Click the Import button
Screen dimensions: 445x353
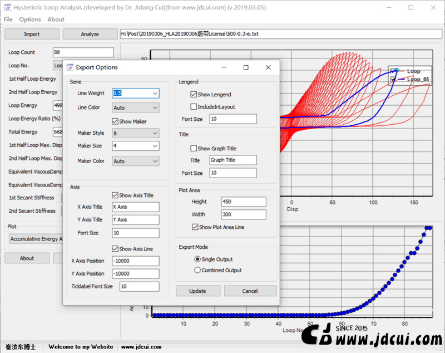[x=32, y=34]
